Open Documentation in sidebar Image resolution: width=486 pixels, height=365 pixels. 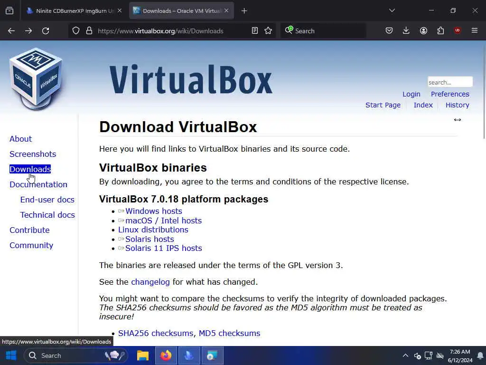point(38,184)
